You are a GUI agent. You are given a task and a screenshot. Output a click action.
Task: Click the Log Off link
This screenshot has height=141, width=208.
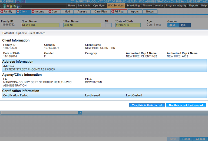click(21, 2)
